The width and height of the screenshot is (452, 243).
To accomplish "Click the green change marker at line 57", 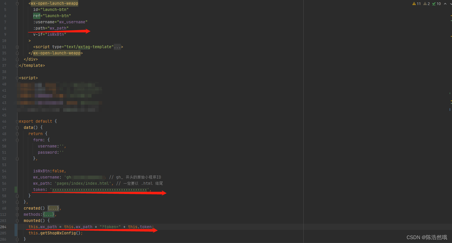I will click(16, 190).
